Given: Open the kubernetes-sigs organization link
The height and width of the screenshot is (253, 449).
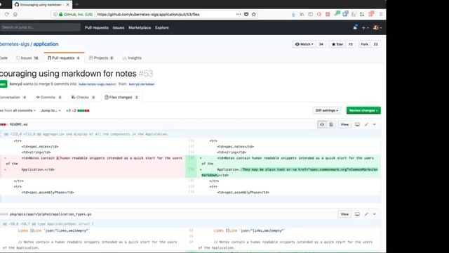Looking at the screenshot, I should click(15, 44).
